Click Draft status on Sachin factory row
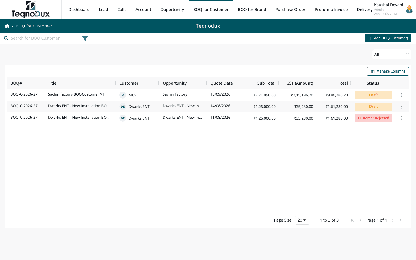416x260 pixels. click(374, 95)
